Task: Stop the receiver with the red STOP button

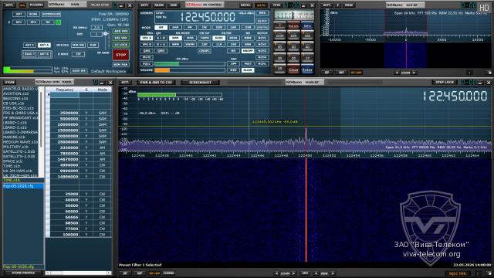Action: (x=121, y=55)
